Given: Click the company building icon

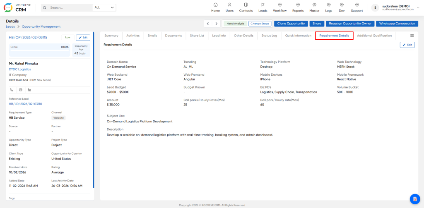Looking at the screenshot, I should click(29, 90).
